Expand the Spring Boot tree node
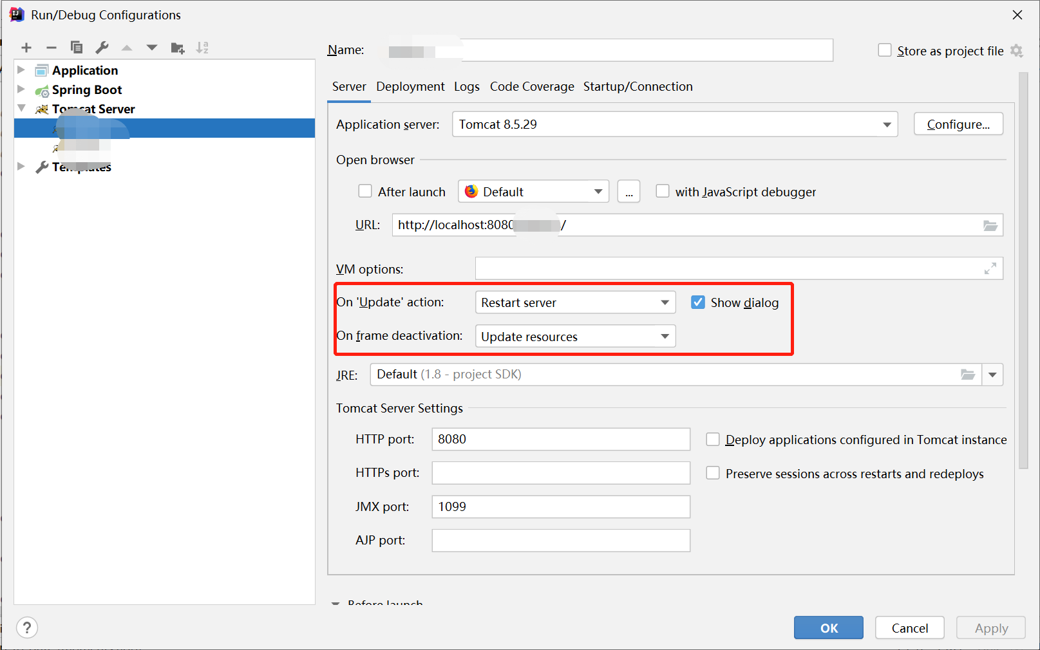The width and height of the screenshot is (1040, 650). [21, 89]
